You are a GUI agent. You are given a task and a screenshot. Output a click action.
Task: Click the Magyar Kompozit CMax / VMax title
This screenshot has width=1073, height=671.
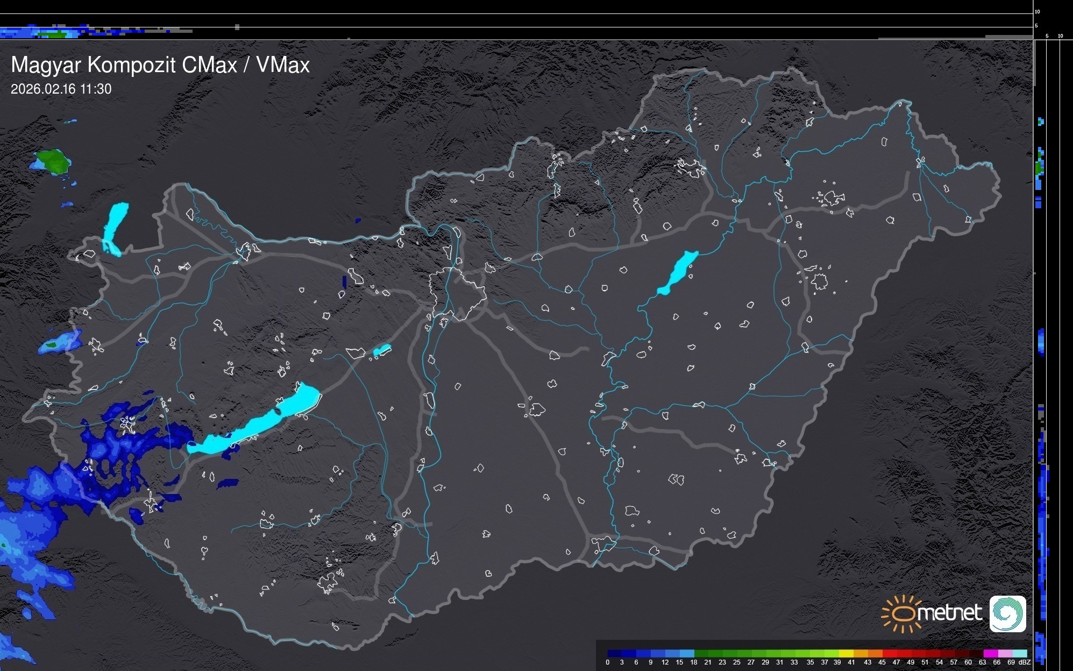pyautogui.click(x=160, y=65)
